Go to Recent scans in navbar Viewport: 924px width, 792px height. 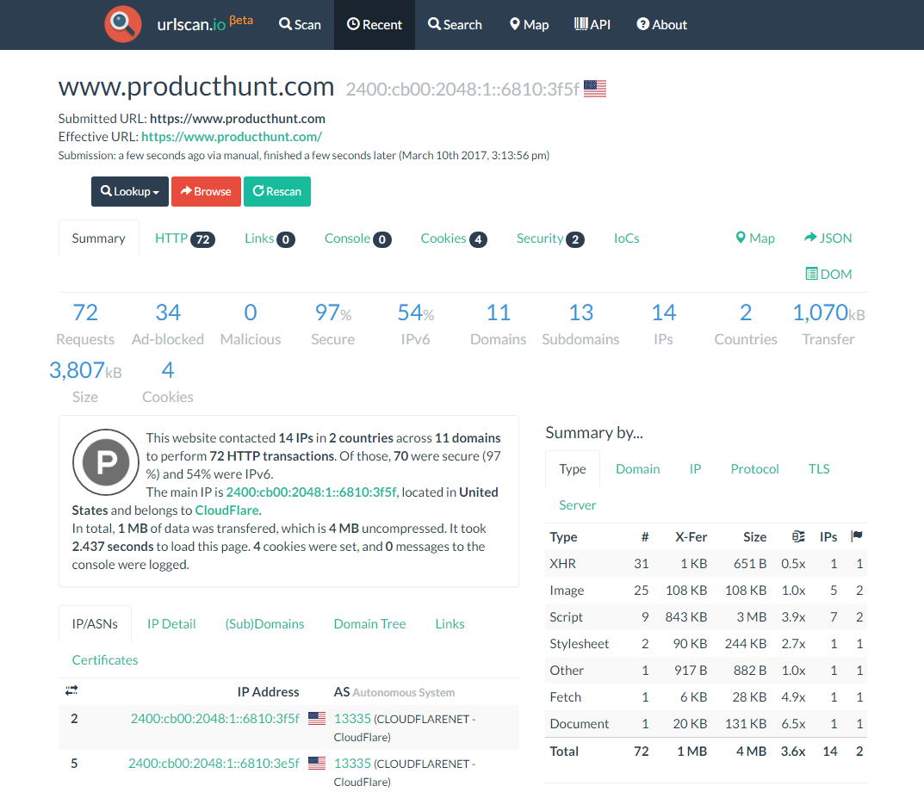point(375,25)
